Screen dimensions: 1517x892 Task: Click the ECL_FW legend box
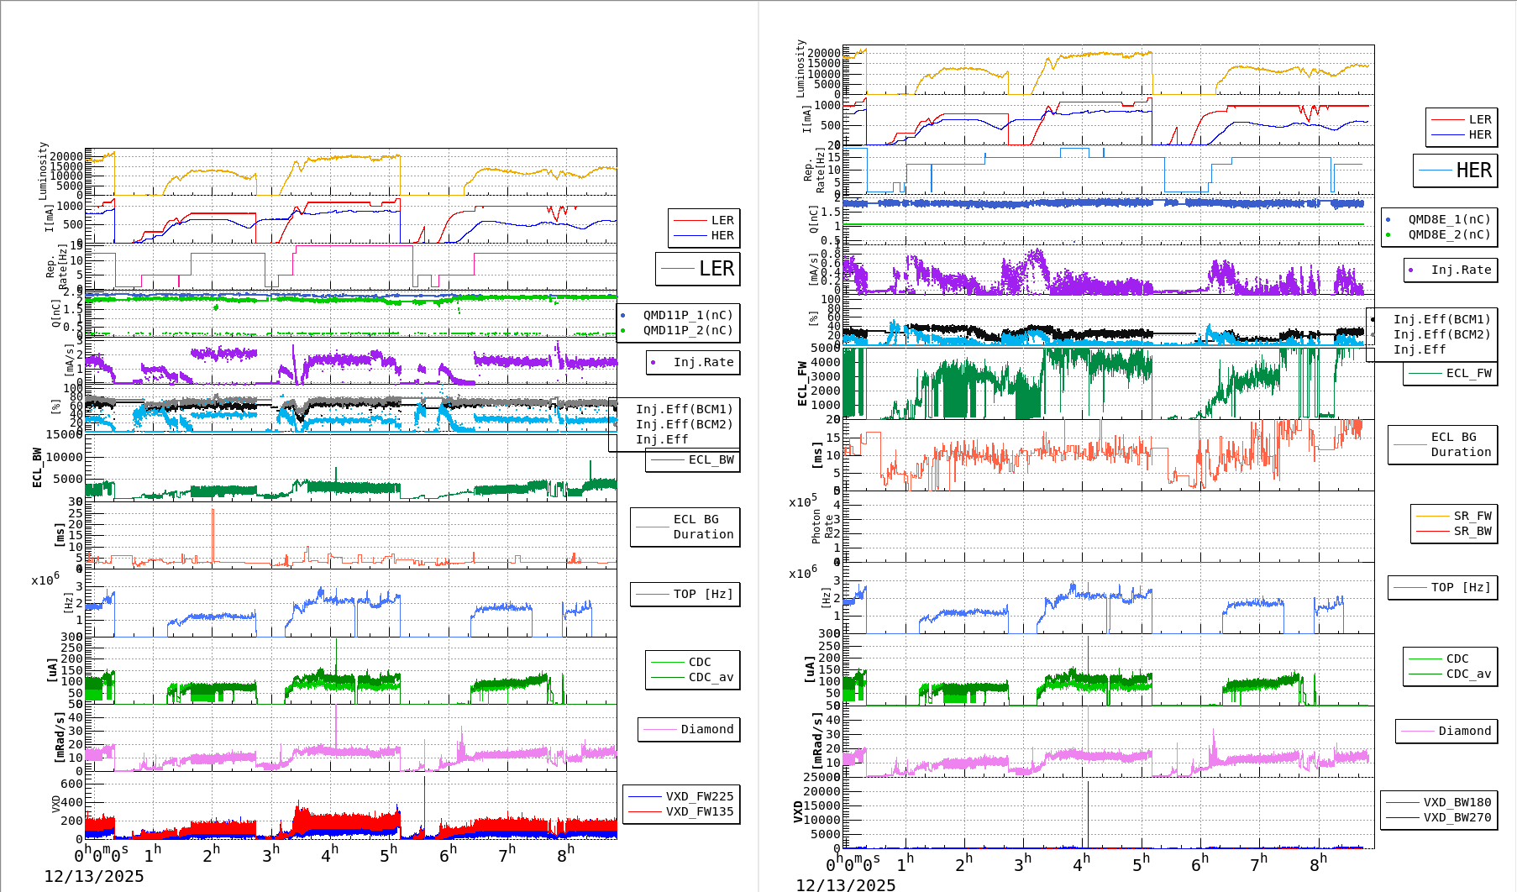tap(1451, 373)
